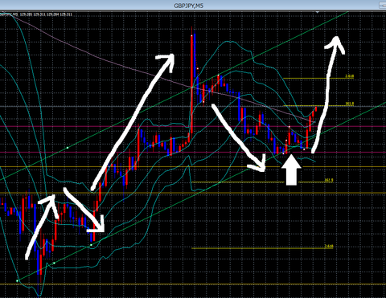This screenshot has width=386, height=298.
Task: Select the 2.618 label above the latest candles
Action: click(350, 76)
